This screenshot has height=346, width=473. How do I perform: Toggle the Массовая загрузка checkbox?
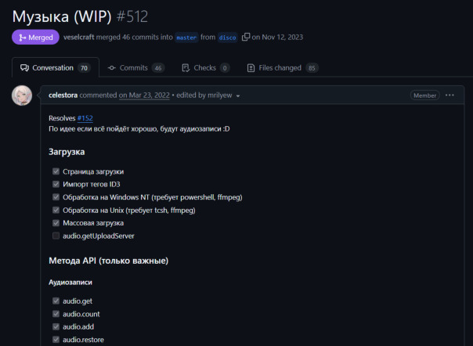56,223
